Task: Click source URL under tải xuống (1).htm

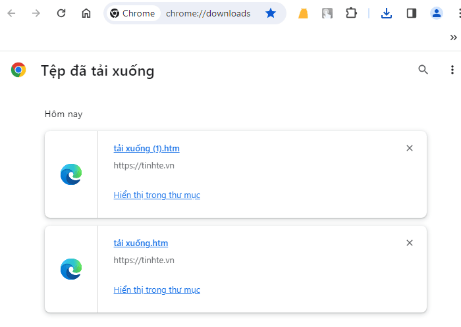Action: click(144, 165)
